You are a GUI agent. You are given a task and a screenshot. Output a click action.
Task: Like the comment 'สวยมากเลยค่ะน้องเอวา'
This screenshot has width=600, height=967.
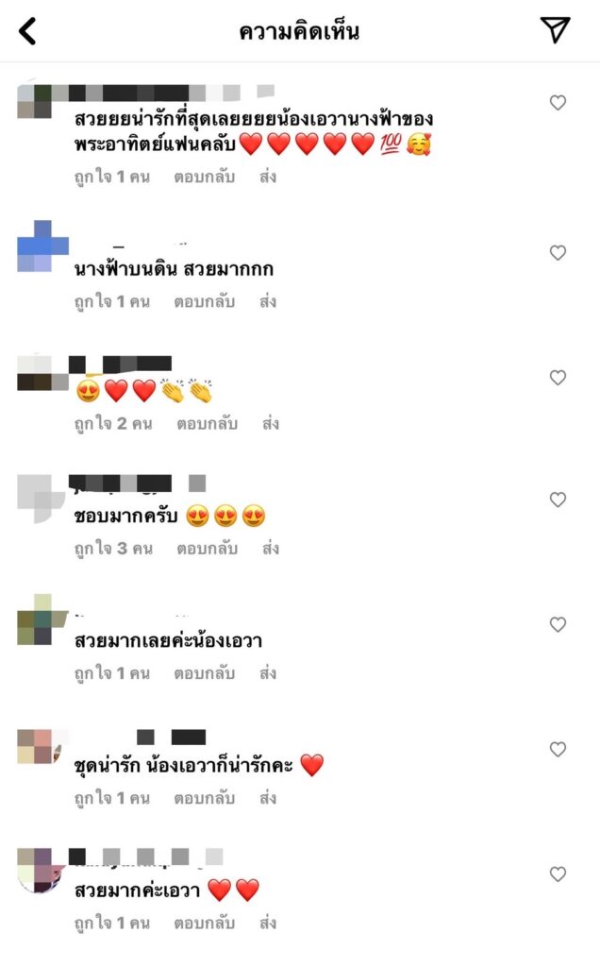point(558,625)
